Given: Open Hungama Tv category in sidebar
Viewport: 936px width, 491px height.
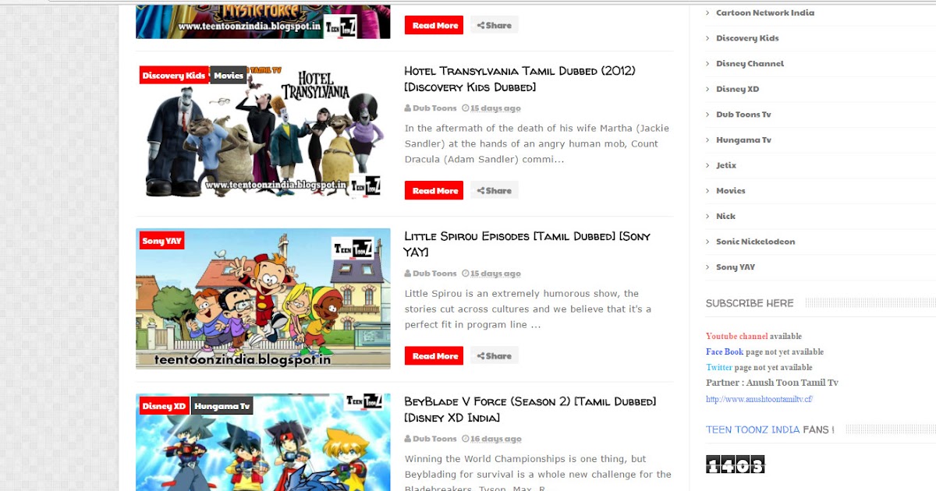Looking at the screenshot, I should point(743,140).
